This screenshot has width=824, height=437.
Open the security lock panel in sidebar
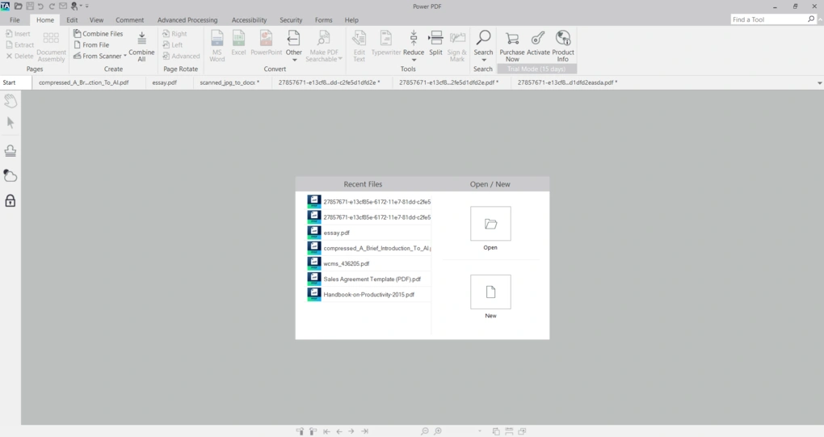11,200
